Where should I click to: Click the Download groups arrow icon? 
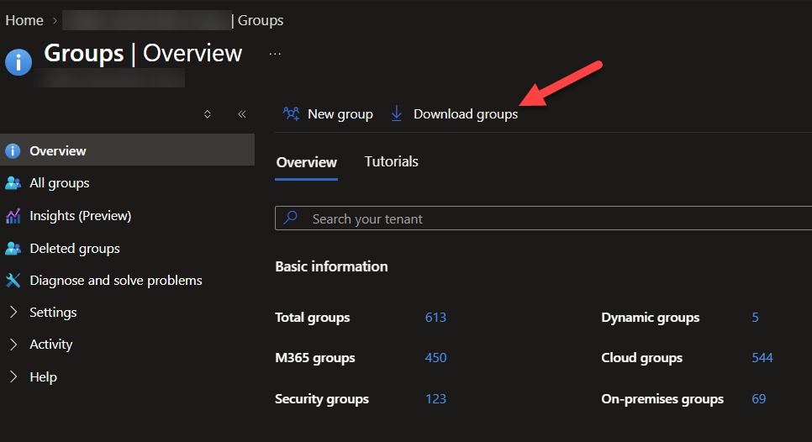397,113
